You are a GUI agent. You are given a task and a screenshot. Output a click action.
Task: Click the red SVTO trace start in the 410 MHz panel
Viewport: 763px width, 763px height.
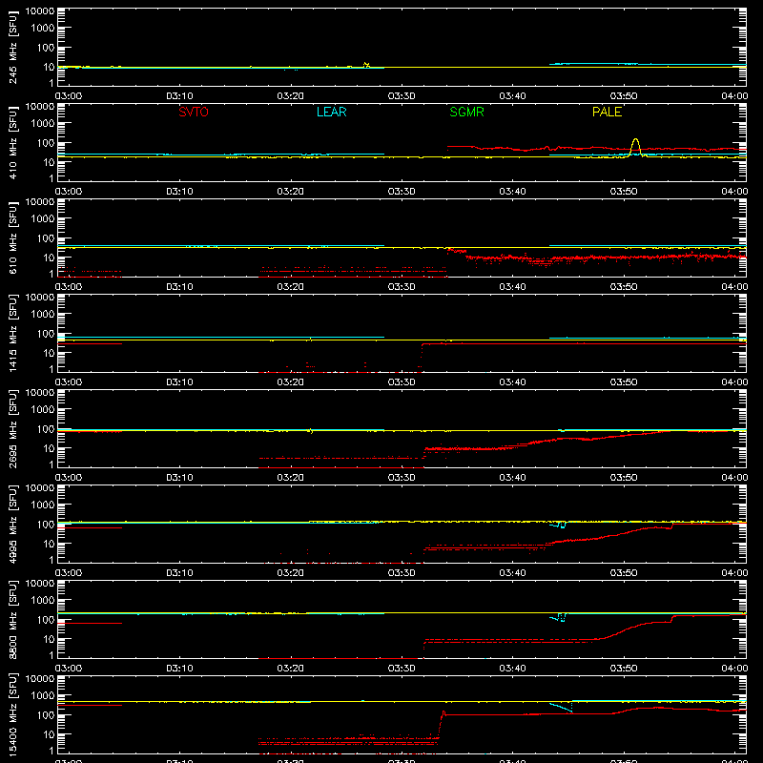coord(448,147)
